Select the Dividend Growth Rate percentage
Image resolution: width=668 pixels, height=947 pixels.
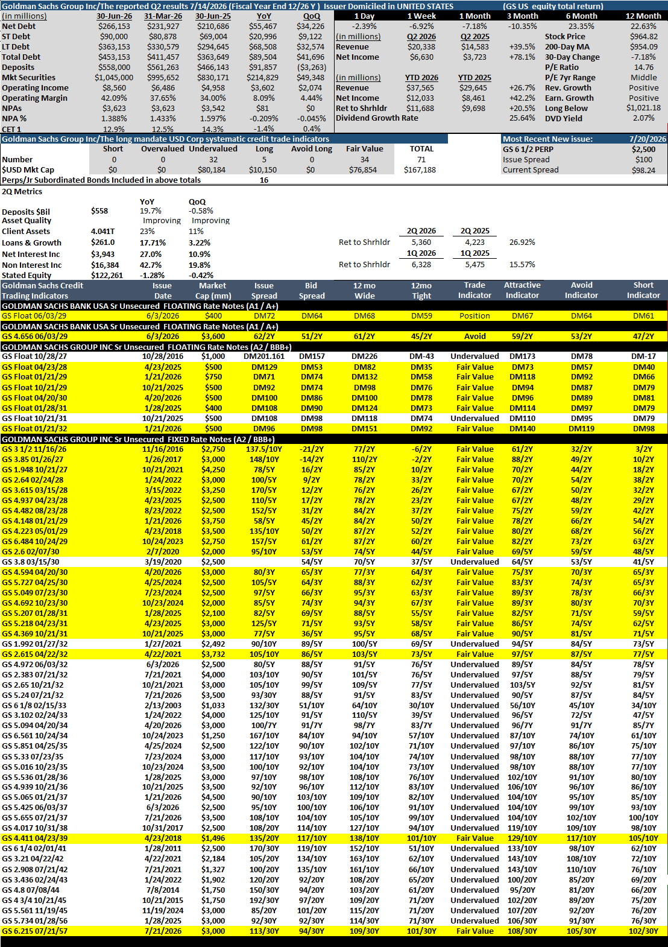point(522,118)
